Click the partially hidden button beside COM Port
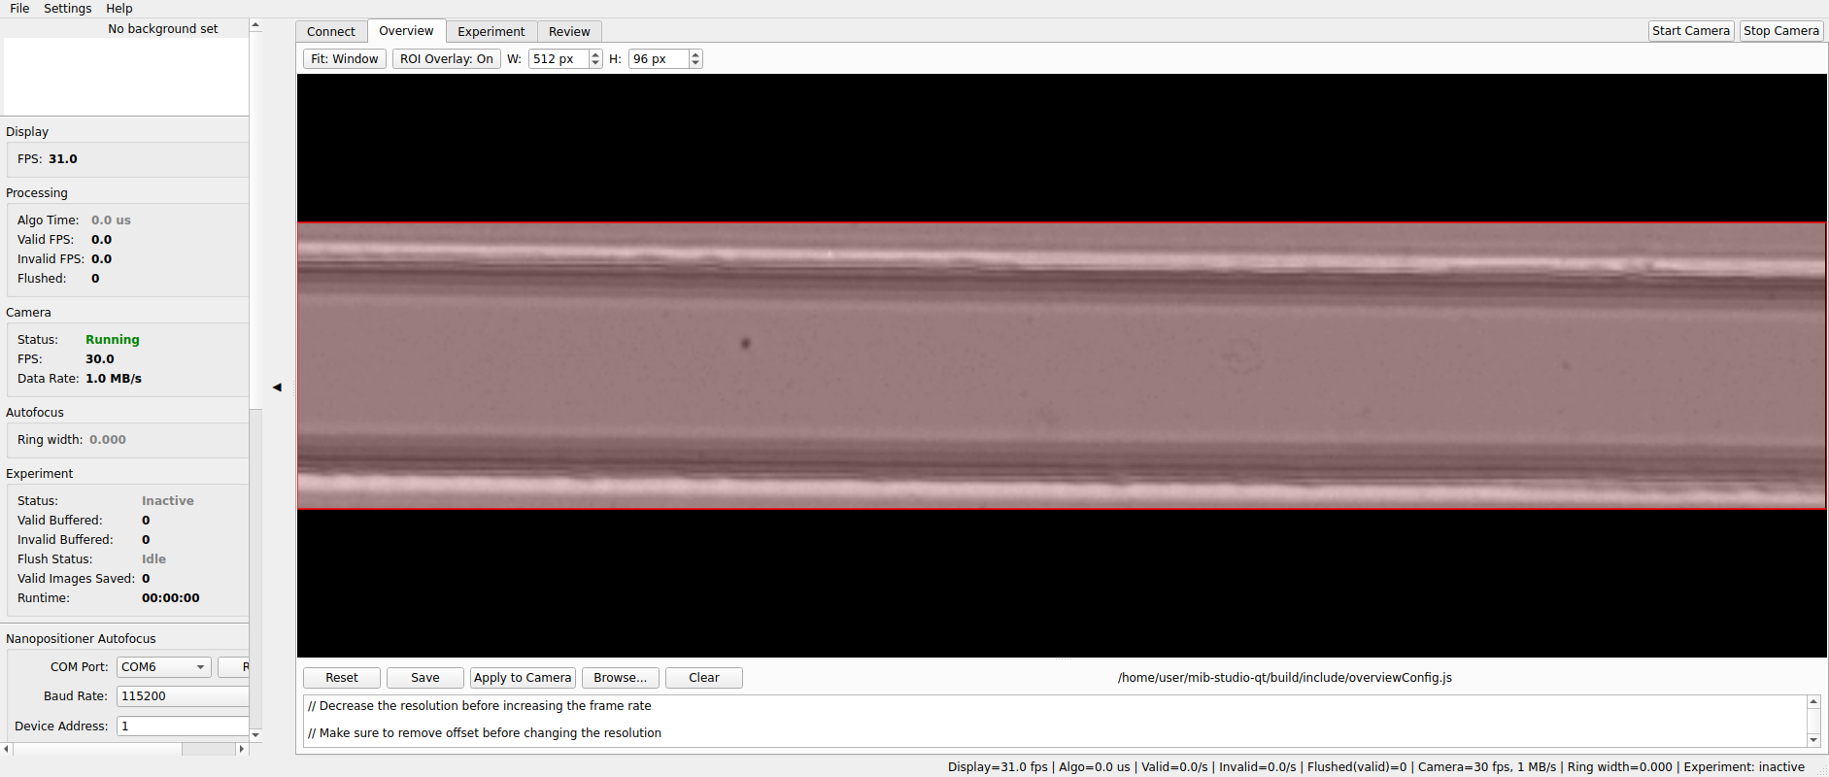The image size is (1829, 777). pos(234,667)
